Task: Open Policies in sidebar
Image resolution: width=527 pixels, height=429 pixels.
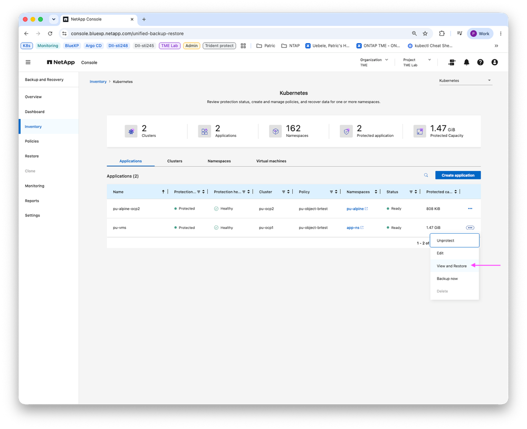Action: coord(49,141)
